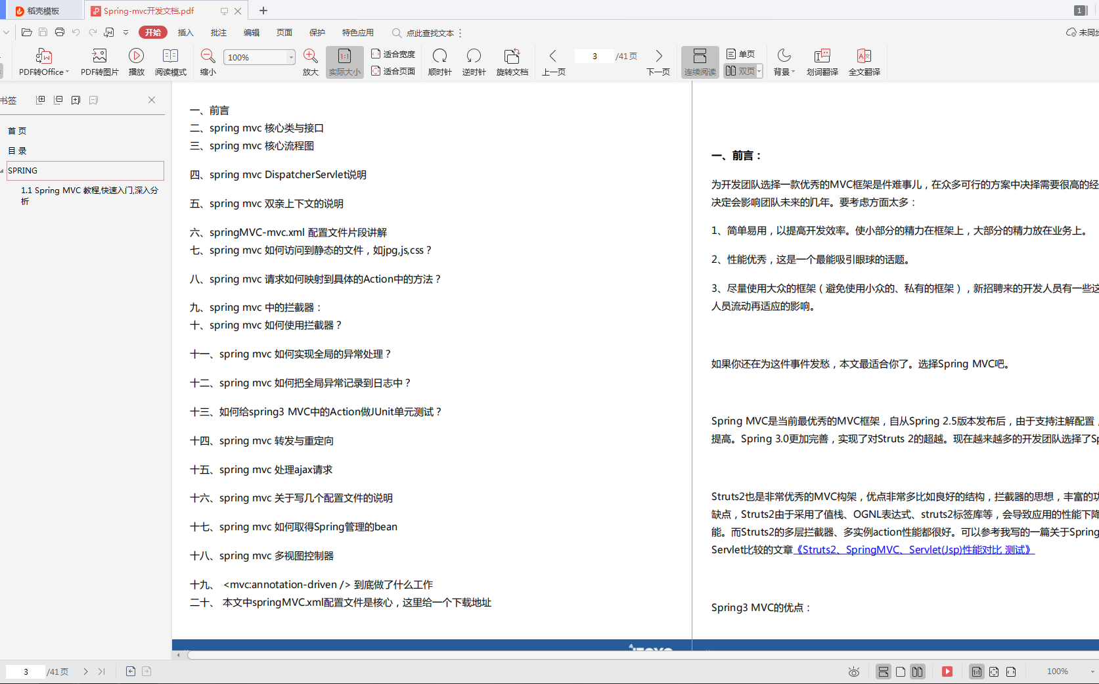Toggle 实际大小 actual size view

click(x=344, y=62)
